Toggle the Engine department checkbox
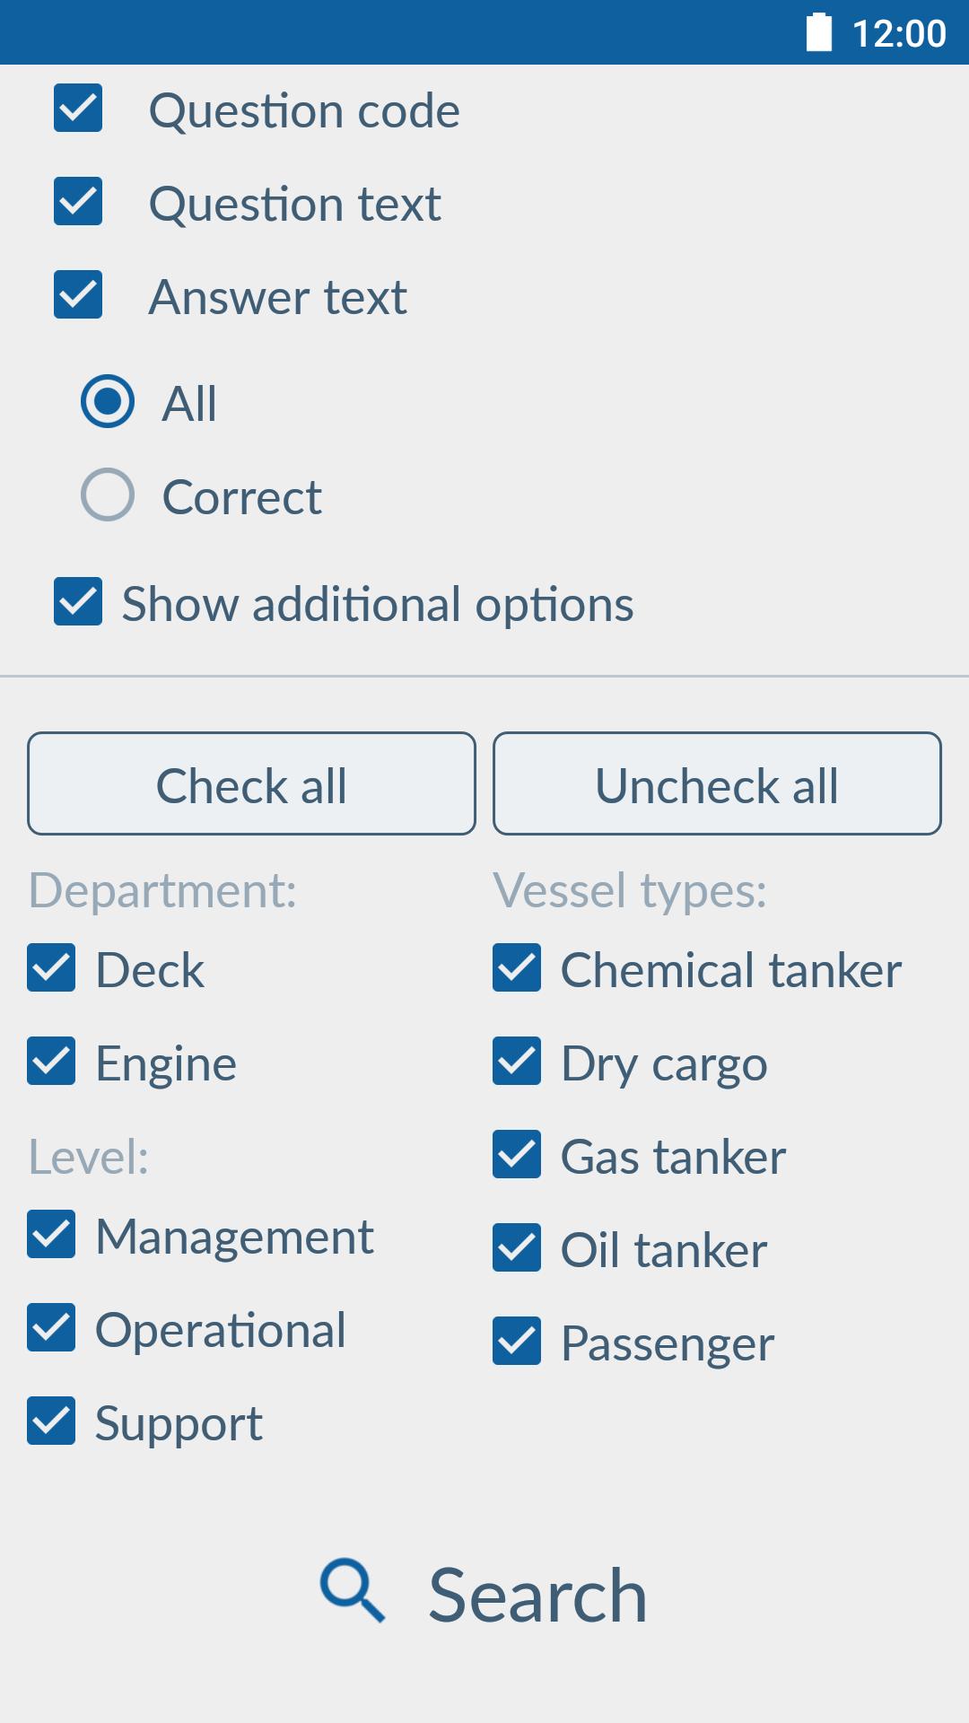969x1723 pixels. [x=51, y=1062]
